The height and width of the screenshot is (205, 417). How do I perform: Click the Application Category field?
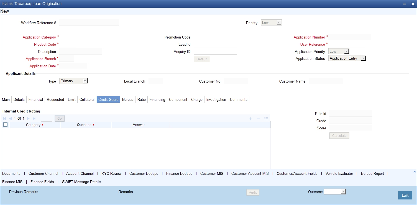click(x=77, y=37)
